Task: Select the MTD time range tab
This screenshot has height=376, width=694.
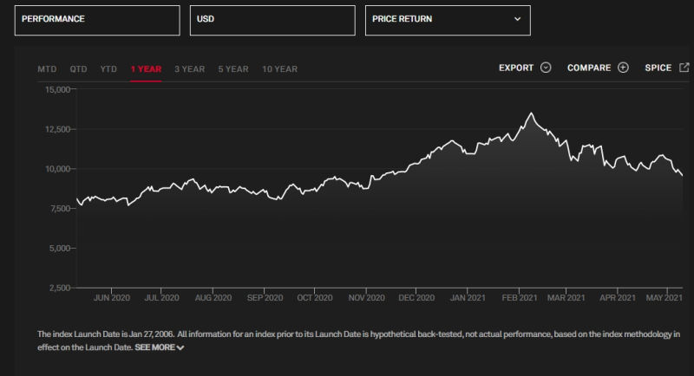Action: (47, 69)
